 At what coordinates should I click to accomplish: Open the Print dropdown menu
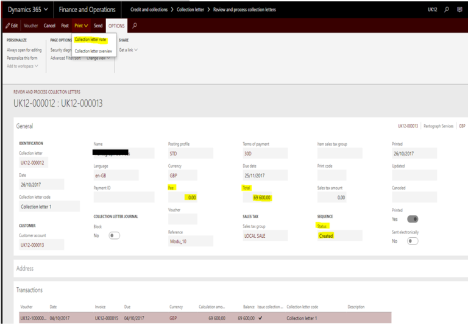[80, 26]
